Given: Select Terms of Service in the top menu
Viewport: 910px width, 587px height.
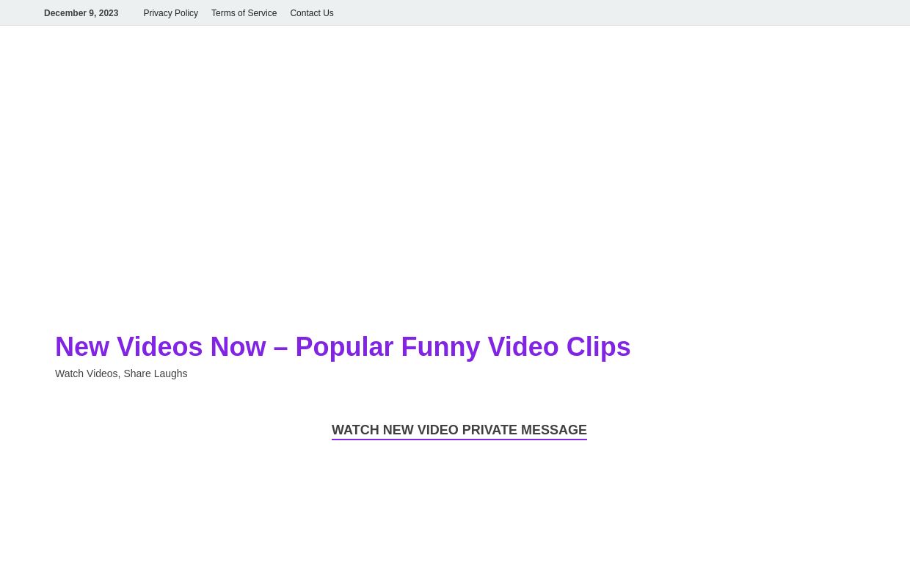Looking at the screenshot, I should pyautogui.click(x=244, y=13).
